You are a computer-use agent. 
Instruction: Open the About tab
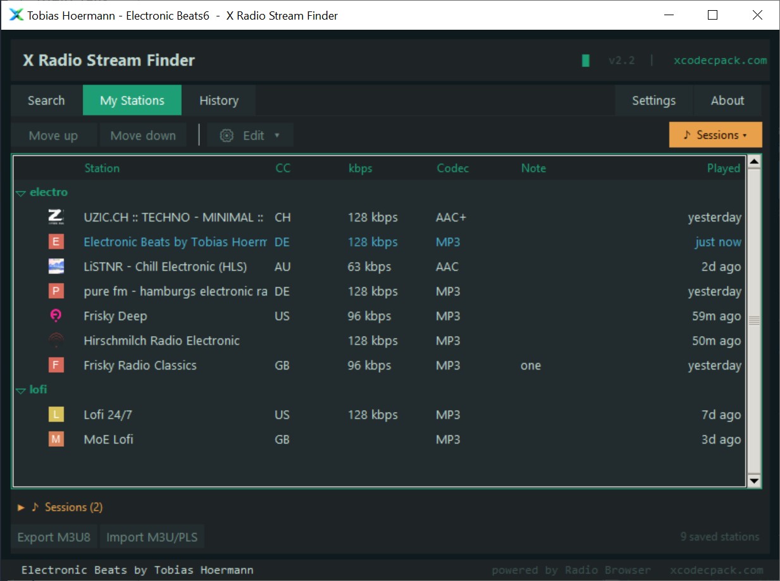(x=727, y=101)
